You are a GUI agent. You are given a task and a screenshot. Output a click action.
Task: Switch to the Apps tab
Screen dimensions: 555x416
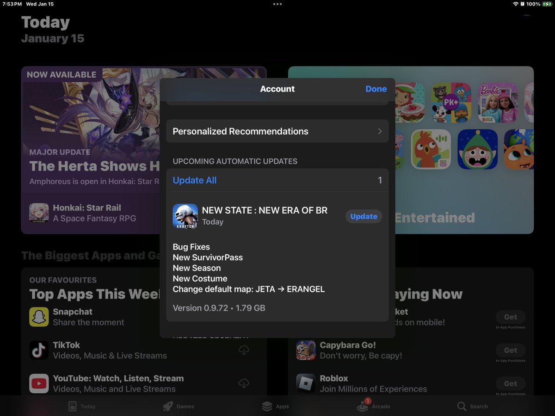pos(276,406)
